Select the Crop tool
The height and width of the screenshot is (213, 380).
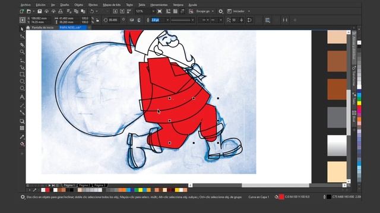[22, 45]
